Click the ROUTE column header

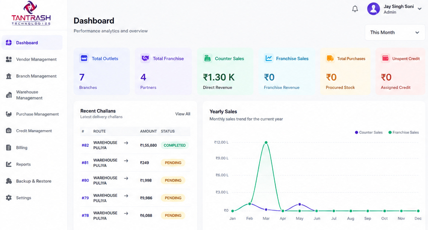point(99,131)
